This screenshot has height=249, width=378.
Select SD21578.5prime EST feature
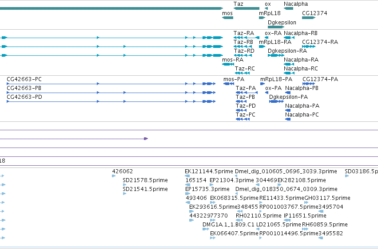pyautogui.click(x=125, y=185)
